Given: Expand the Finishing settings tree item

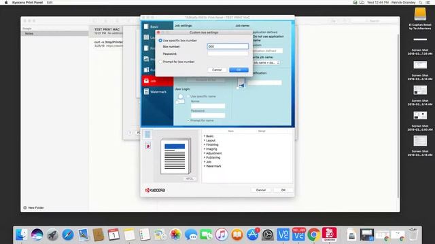Looking at the screenshot, I should tap(205, 144).
